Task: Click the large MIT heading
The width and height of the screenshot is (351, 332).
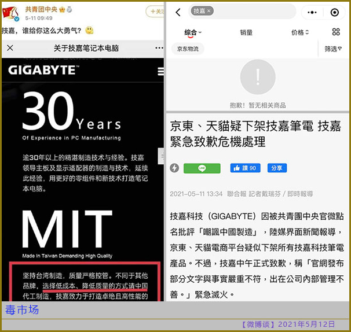Action: coord(67,229)
